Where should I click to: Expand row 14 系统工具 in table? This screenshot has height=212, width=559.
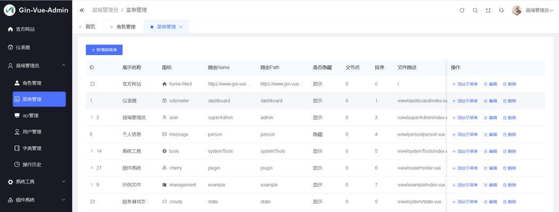coord(92,151)
